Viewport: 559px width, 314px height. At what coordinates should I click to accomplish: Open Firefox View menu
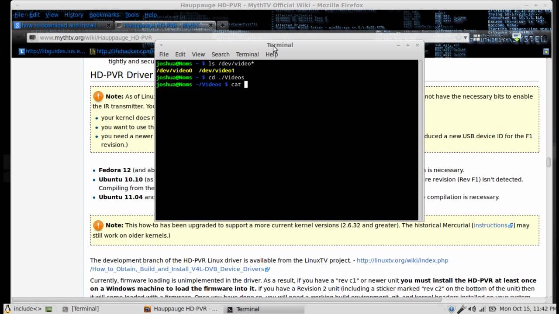coord(52,15)
